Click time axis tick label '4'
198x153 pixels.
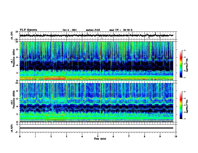coord(82,136)
